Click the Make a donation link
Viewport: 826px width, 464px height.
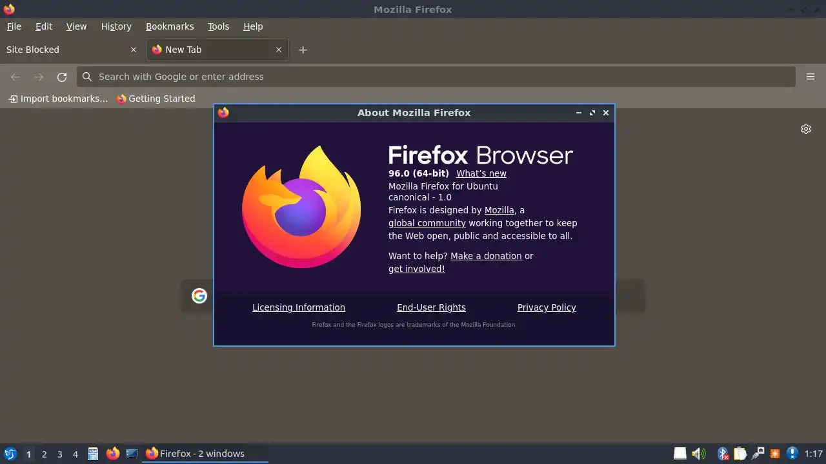pos(486,256)
